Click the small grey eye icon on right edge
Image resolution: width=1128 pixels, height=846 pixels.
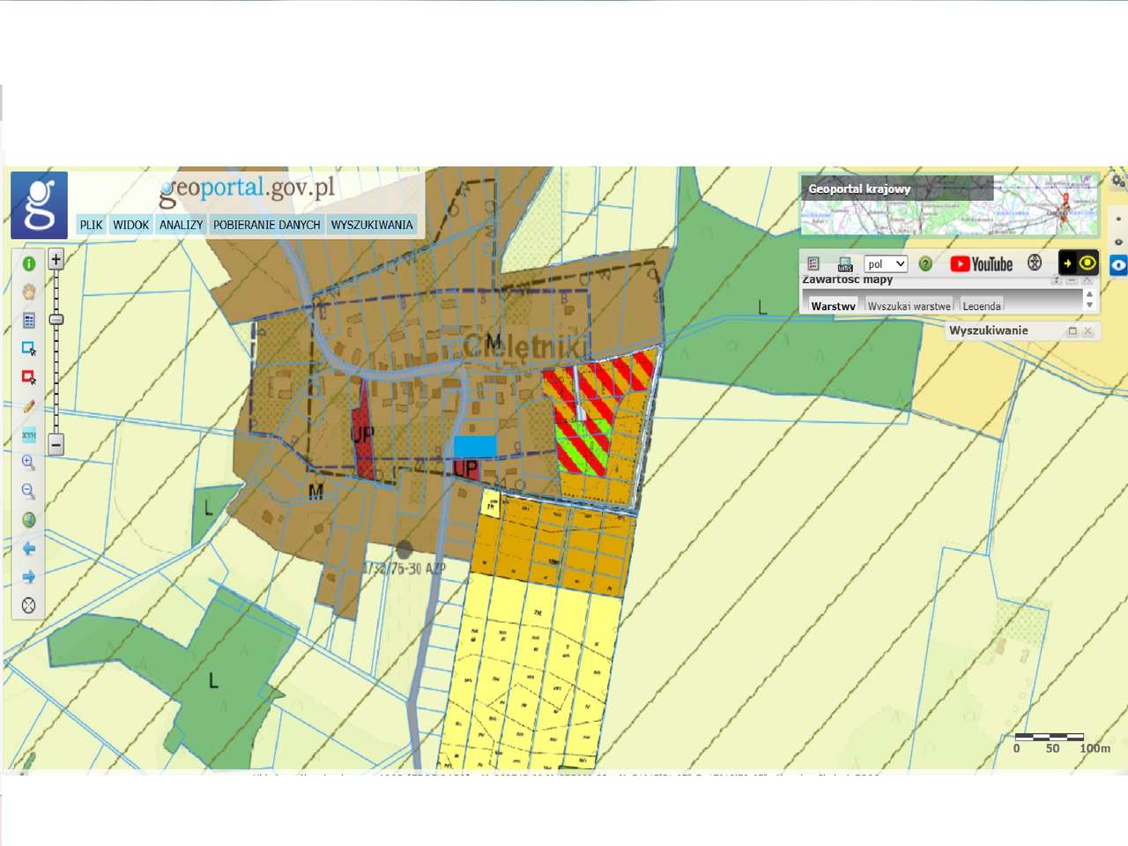coord(1118,242)
